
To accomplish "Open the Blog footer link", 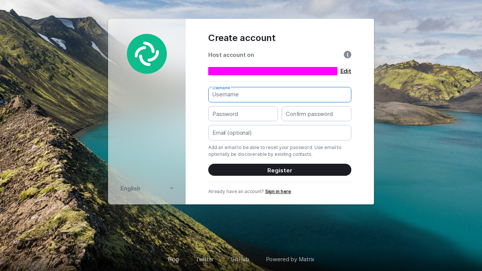I will click(173, 259).
